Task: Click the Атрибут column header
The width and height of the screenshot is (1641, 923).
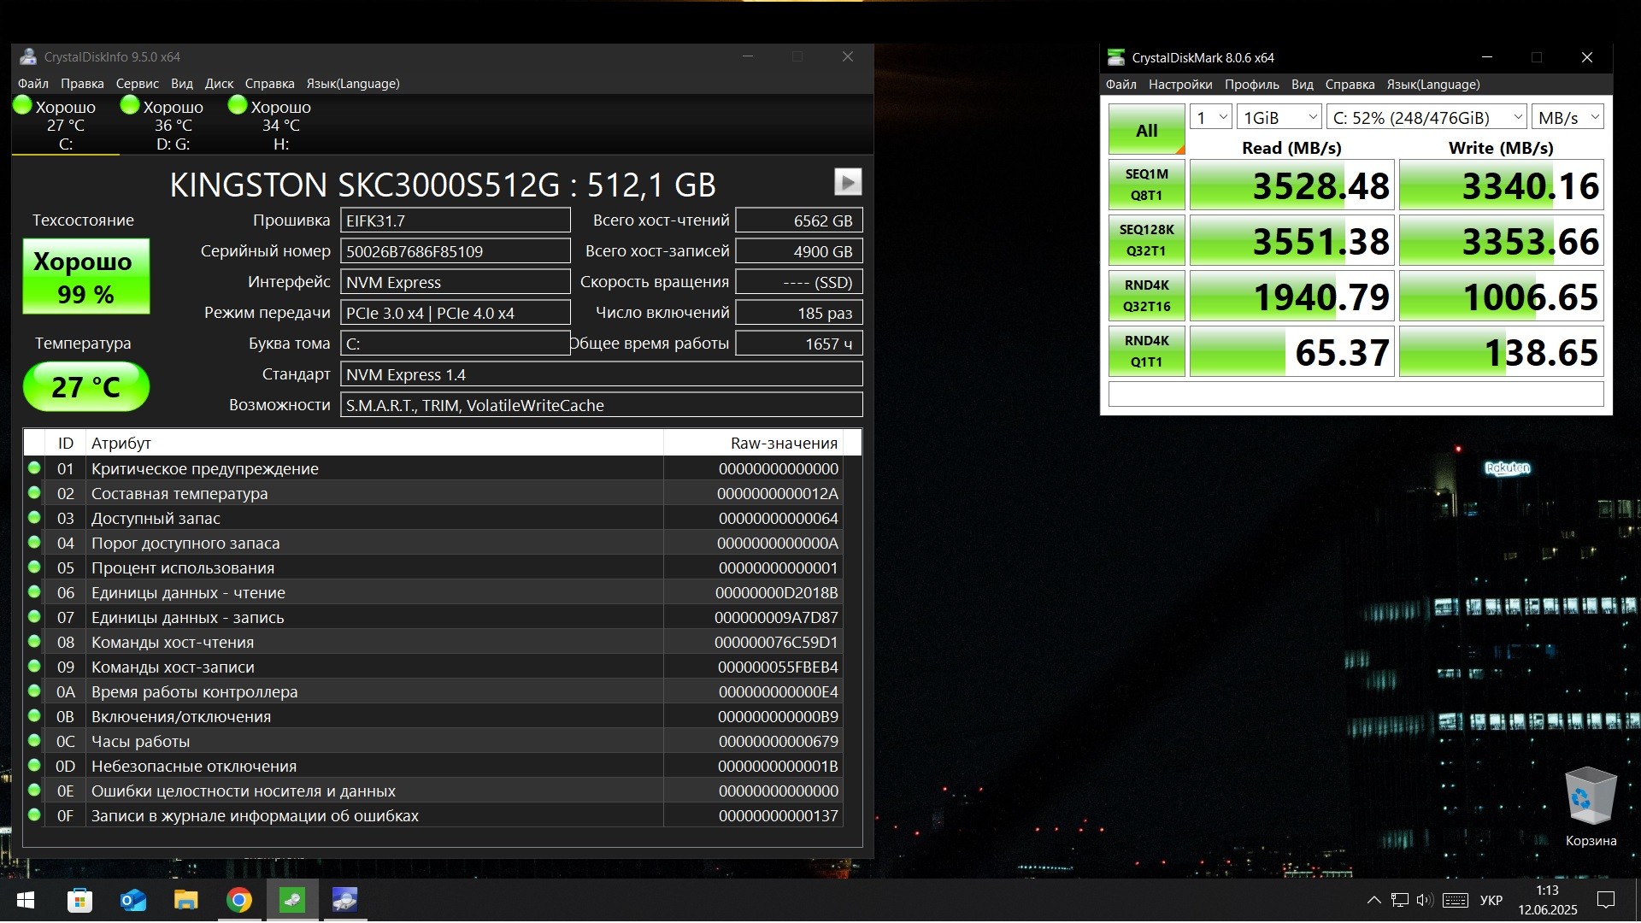Action: coord(375,443)
